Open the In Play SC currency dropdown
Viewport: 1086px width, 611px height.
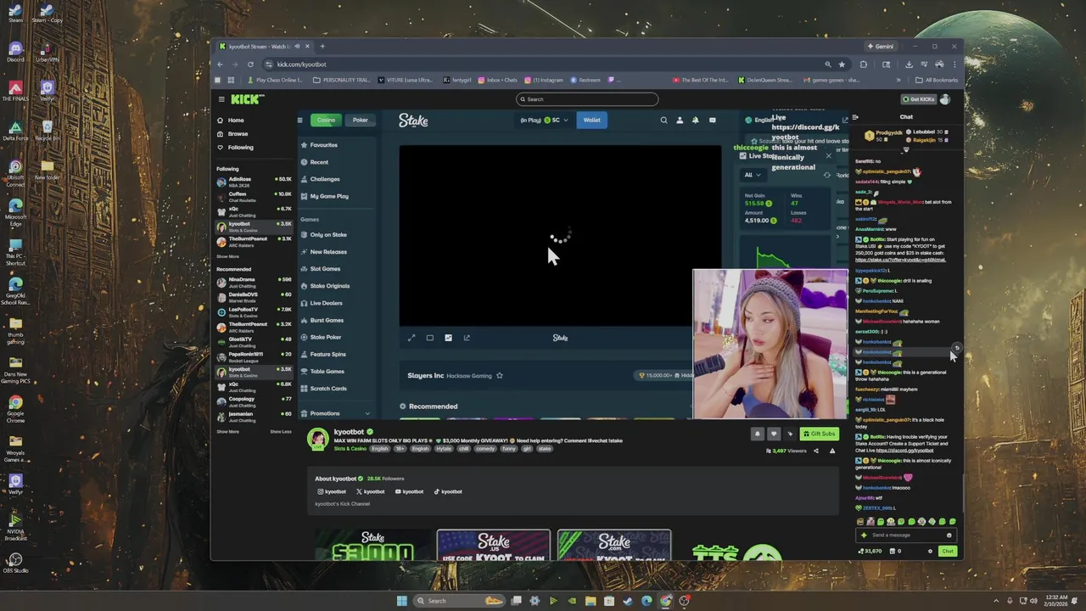tap(545, 121)
